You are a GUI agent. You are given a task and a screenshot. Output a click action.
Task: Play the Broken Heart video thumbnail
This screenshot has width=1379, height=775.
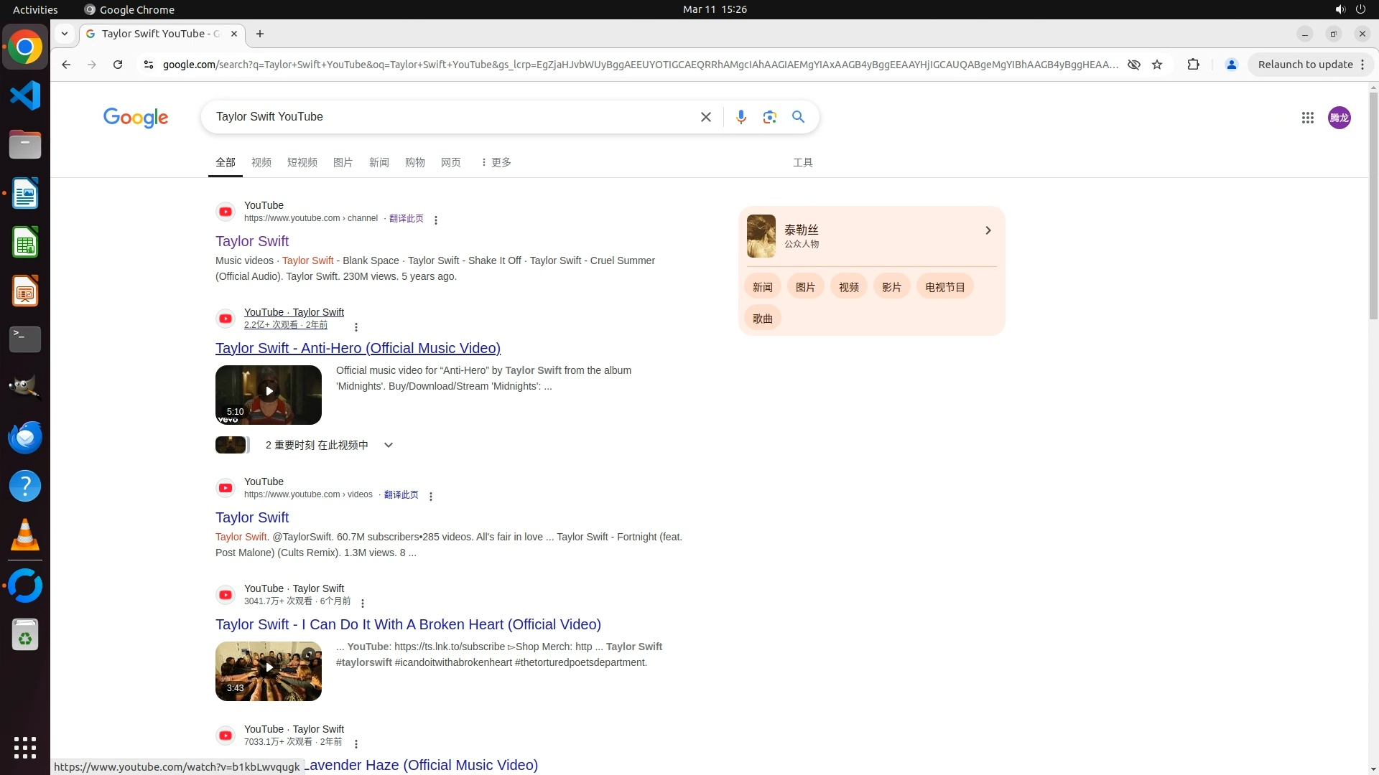(x=269, y=667)
